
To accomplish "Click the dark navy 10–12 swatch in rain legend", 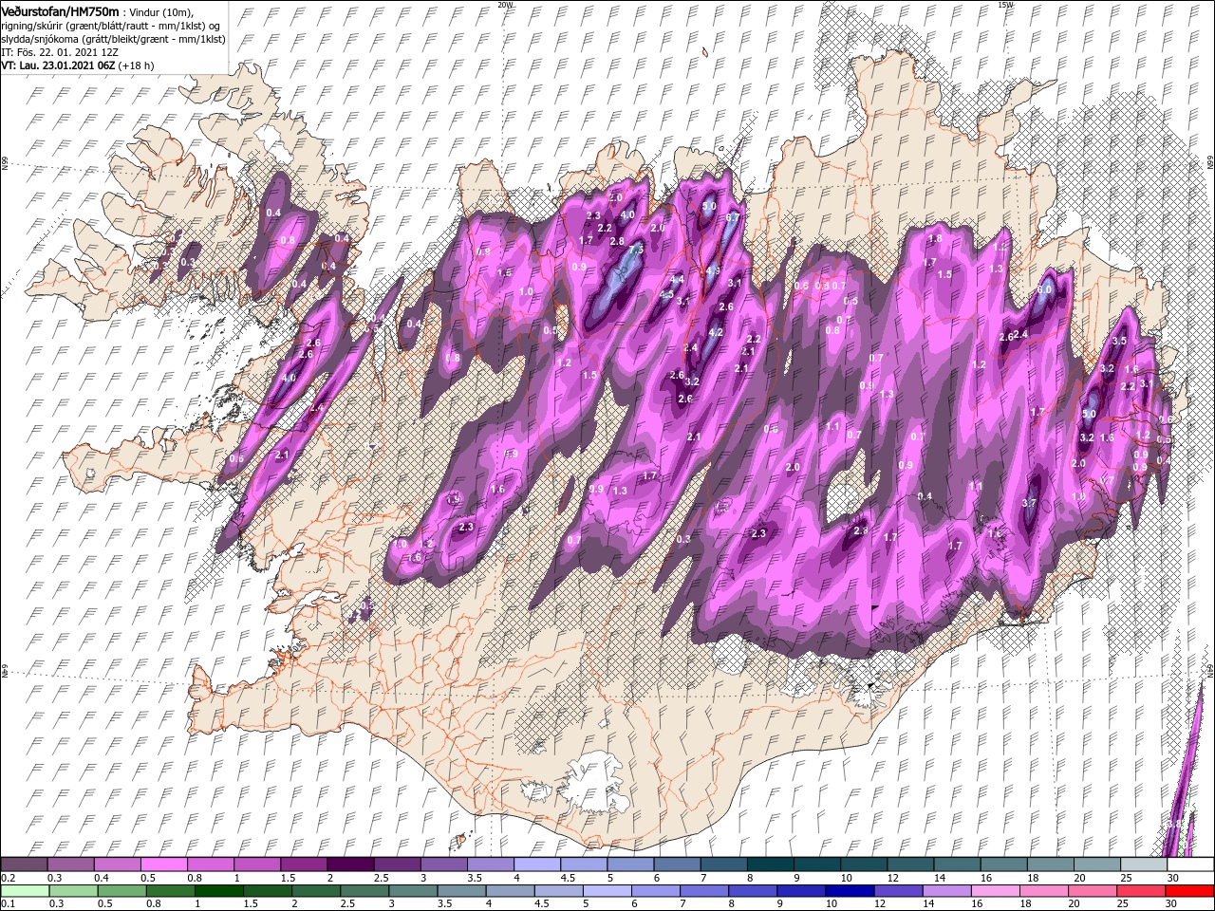I will click(x=848, y=891).
